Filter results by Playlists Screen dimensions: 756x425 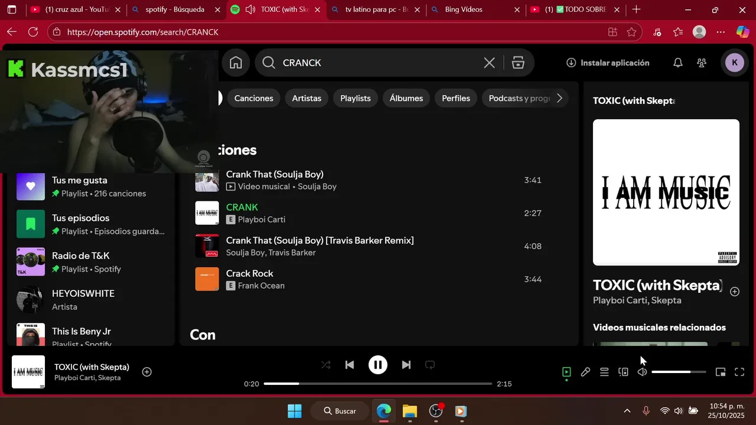click(355, 98)
